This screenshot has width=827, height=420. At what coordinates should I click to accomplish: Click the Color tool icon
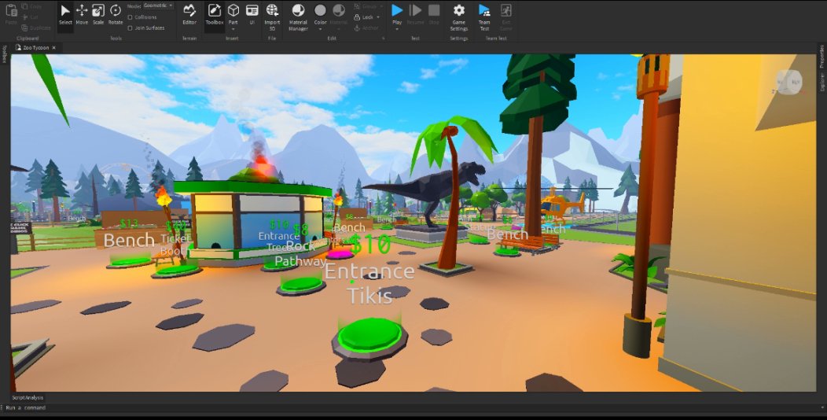[320, 10]
